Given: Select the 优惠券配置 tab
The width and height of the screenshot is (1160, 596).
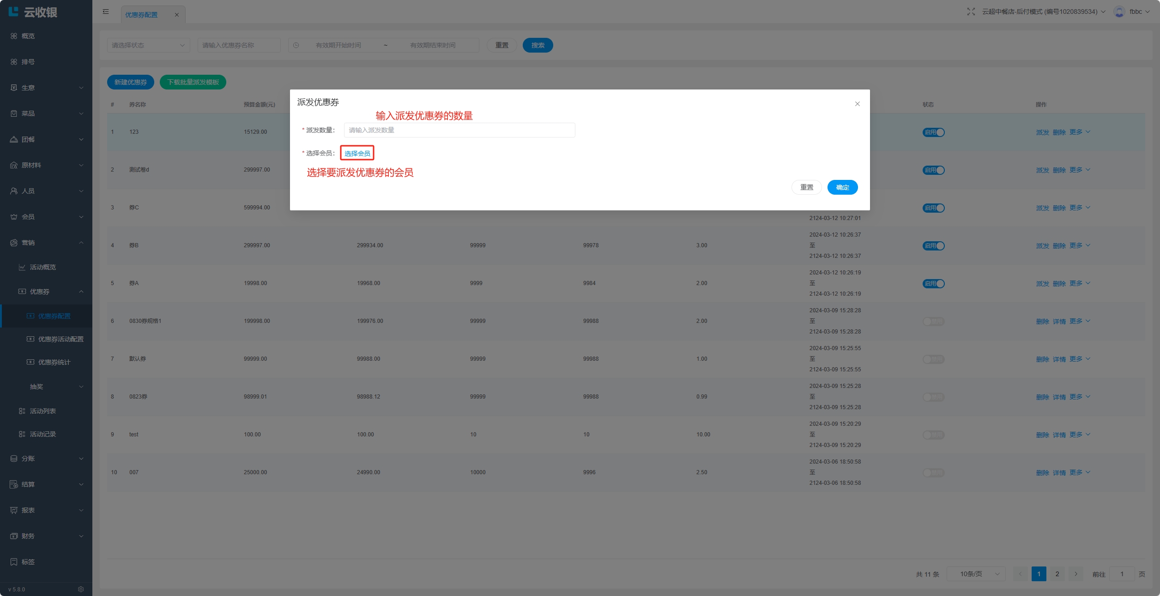Looking at the screenshot, I should click(141, 15).
